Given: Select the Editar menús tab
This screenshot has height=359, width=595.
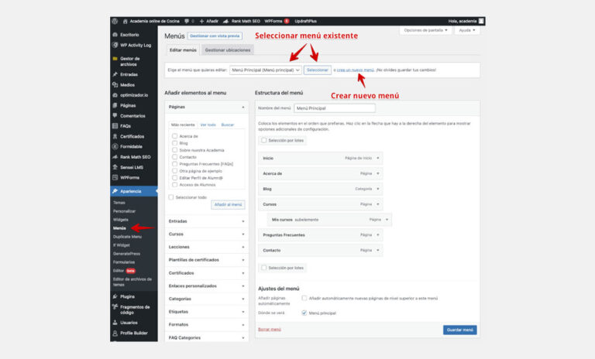Looking at the screenshot, I should 183,50.
